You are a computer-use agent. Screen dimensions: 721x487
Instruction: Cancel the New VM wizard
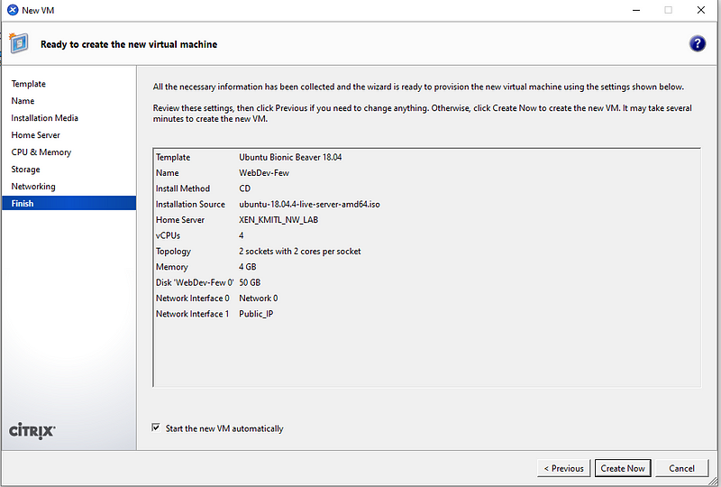681,468
